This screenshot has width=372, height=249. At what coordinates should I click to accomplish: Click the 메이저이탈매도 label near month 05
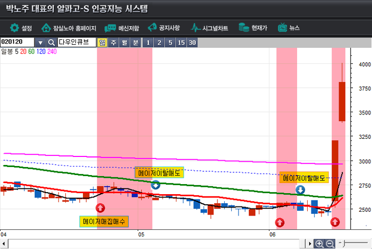click(159, 172)
